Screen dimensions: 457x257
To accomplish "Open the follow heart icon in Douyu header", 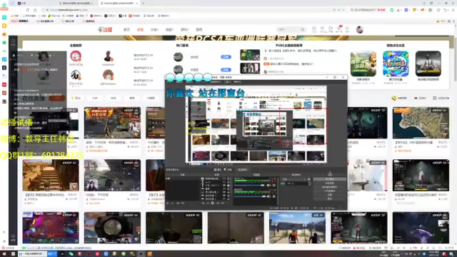I will point(322,29).
